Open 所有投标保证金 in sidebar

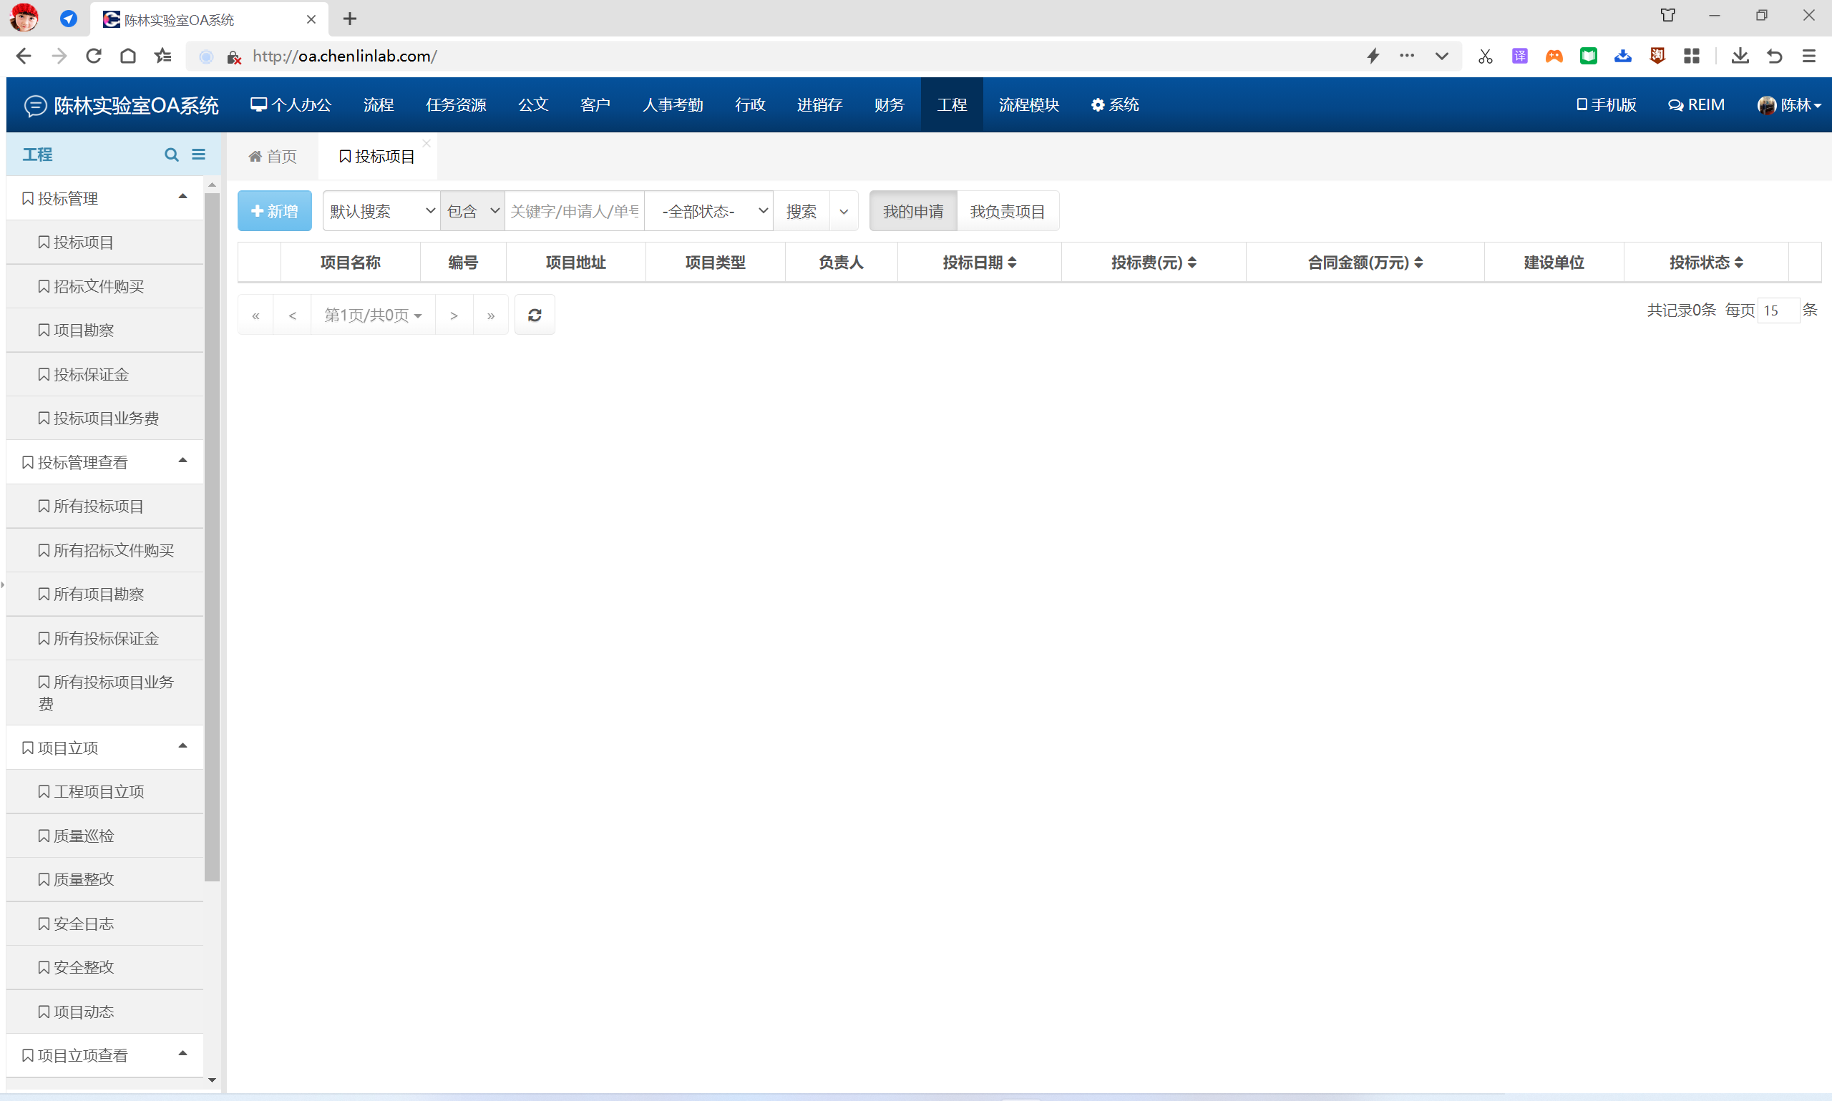click(104, 638)
